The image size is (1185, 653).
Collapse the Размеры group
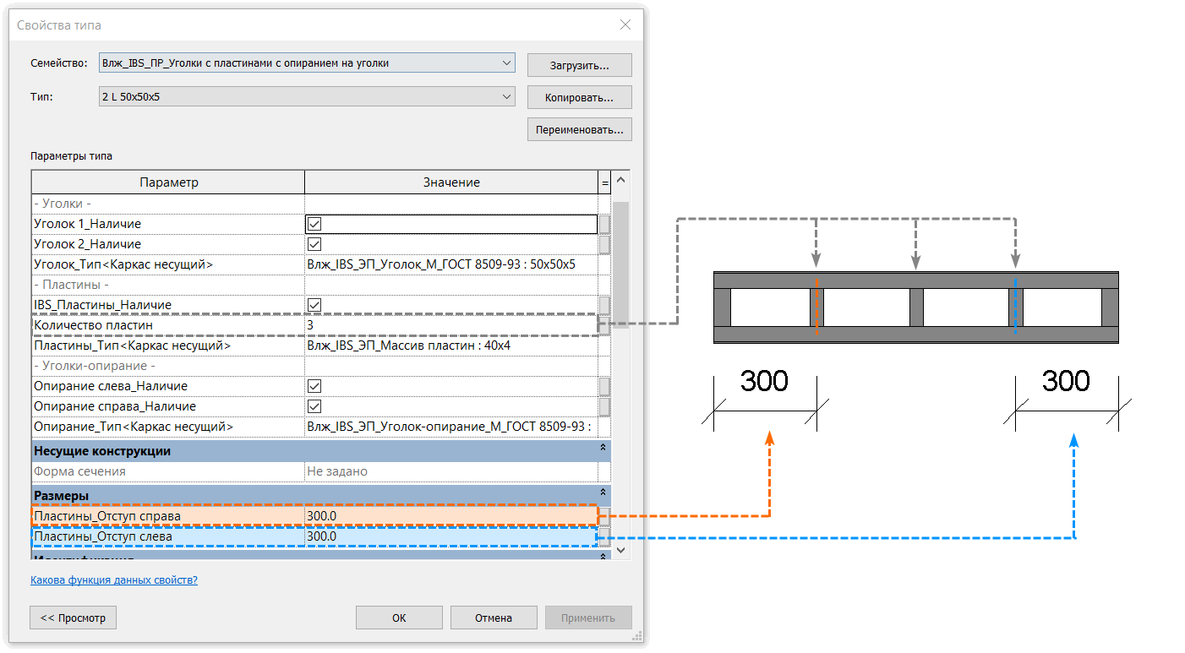pos(603,492)
